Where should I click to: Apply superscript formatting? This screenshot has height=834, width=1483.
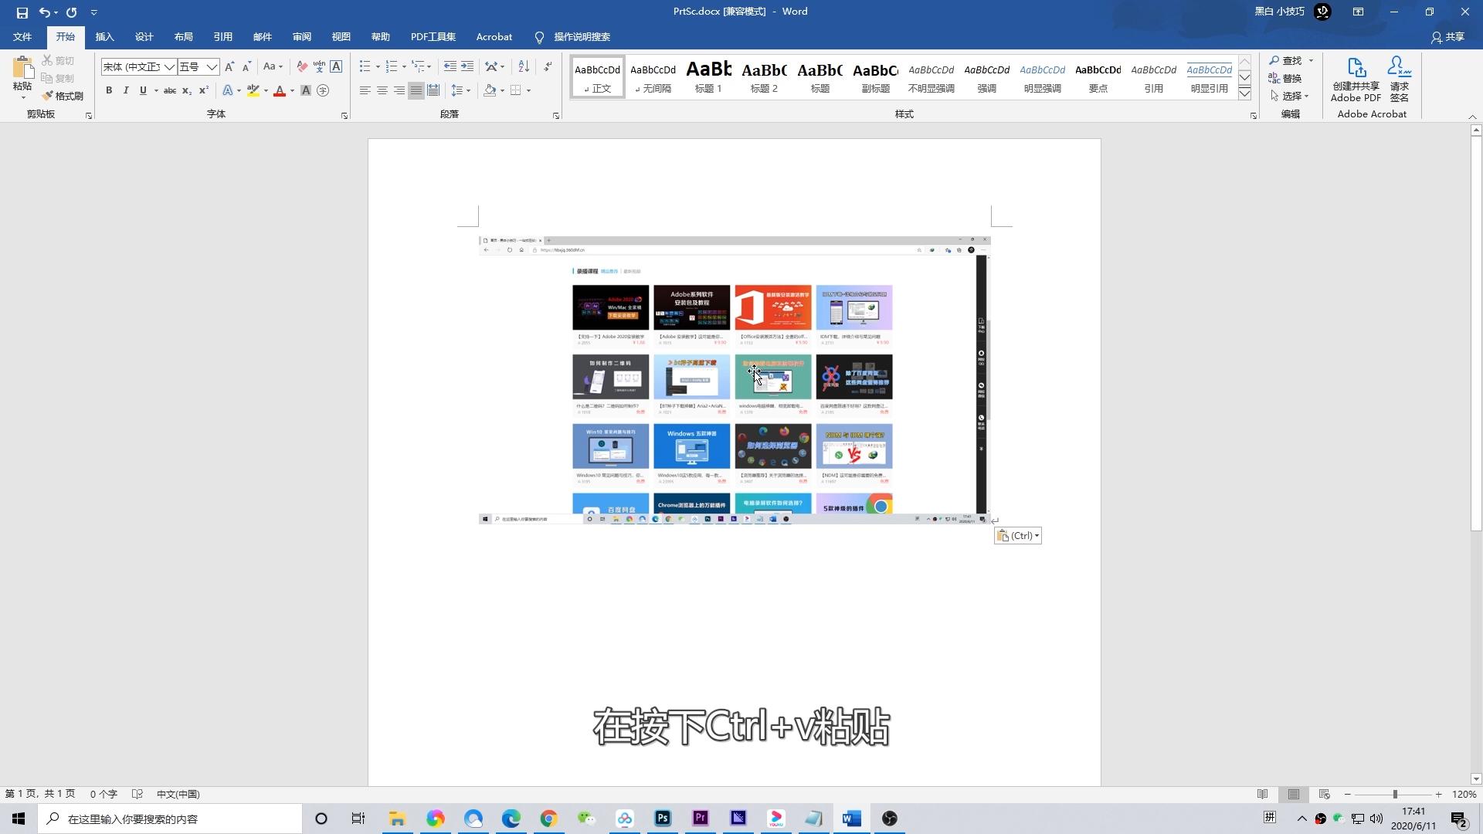[x=202, y=90]
